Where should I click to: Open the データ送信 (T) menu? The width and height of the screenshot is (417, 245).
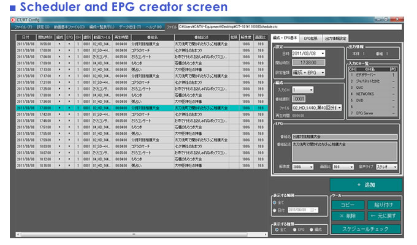tap(130, 27)
